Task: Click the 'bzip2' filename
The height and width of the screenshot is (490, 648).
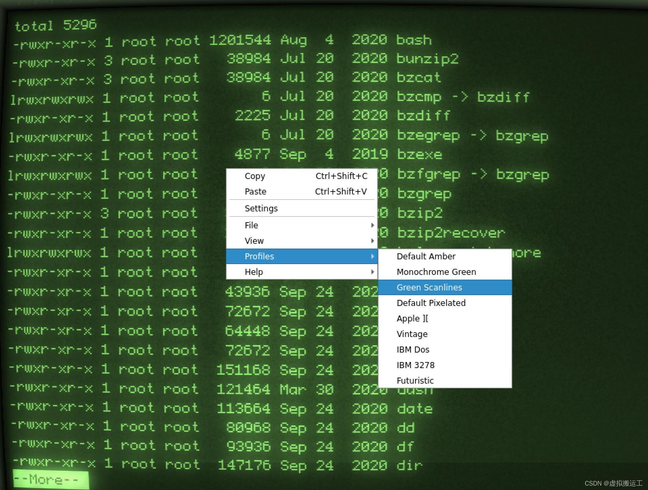Action: pos(420,213)
